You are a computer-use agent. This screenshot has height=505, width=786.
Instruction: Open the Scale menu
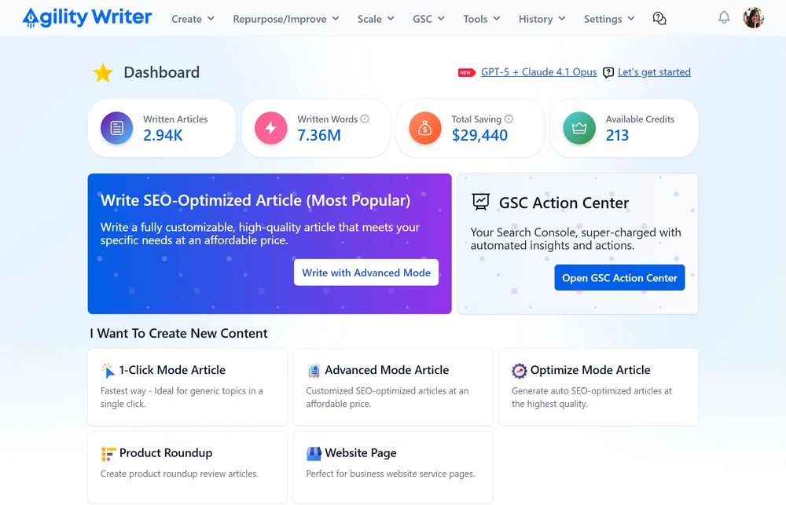(376, 19)
